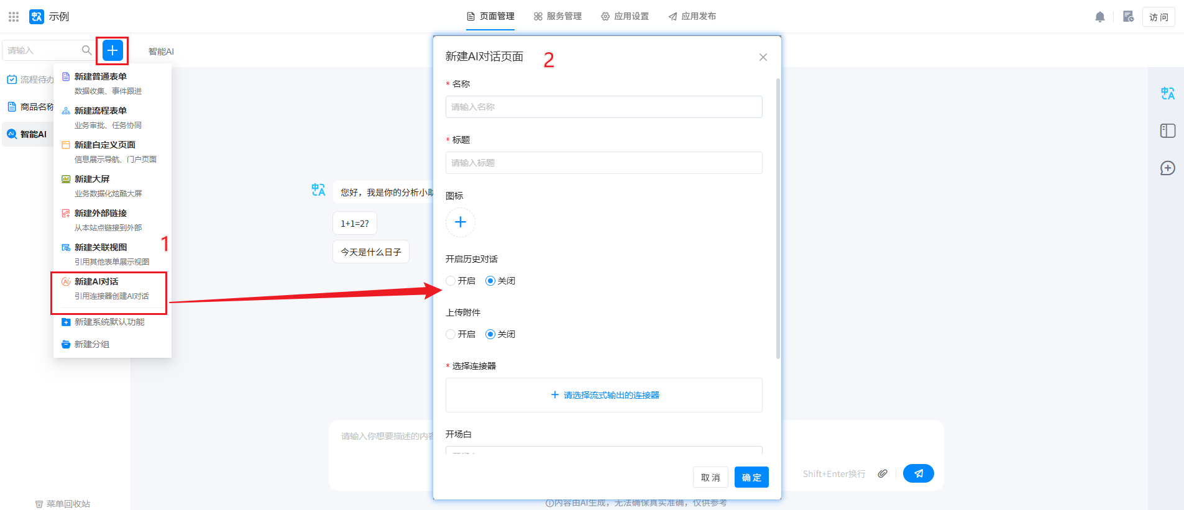
Task: Enable 上传附件 with the 开启 radio
Action: (x=451, y=334)
